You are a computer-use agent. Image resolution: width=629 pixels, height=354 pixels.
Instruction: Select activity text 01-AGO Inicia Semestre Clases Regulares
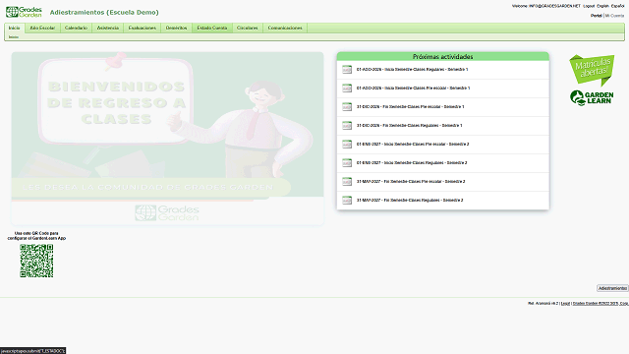click(x=412, y=70)
